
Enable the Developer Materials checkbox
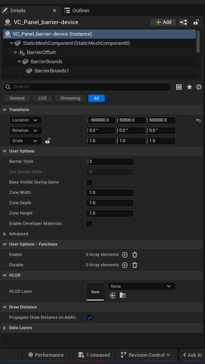point(89,224)
